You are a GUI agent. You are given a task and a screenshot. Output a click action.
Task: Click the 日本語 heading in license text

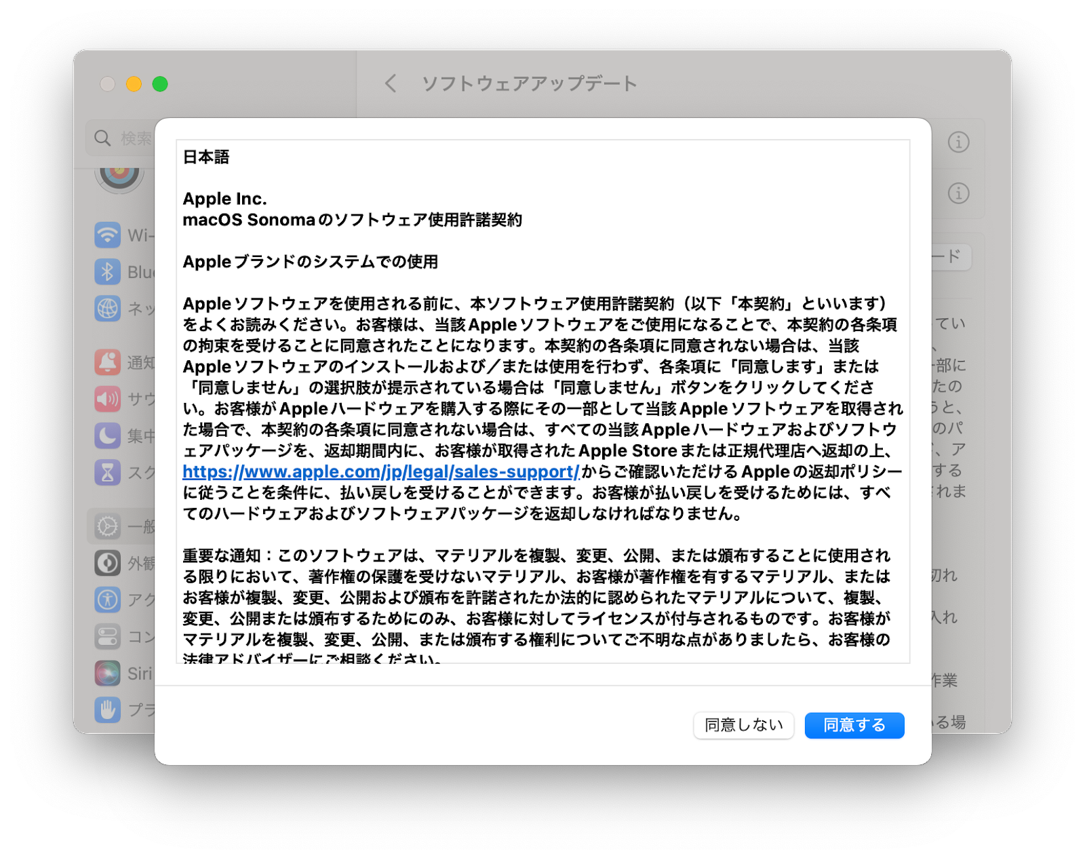(x=206, y=157)
